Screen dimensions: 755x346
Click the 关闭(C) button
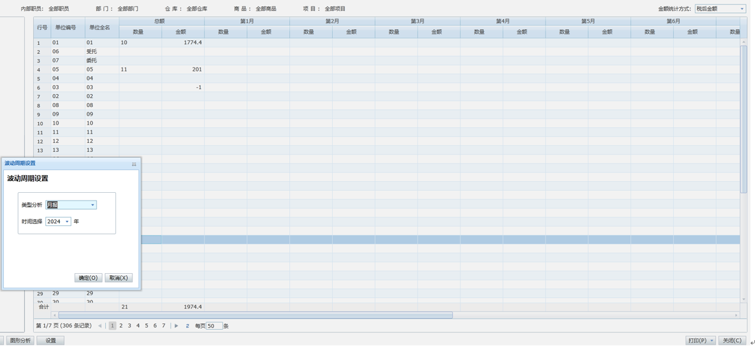coord(732,341)
